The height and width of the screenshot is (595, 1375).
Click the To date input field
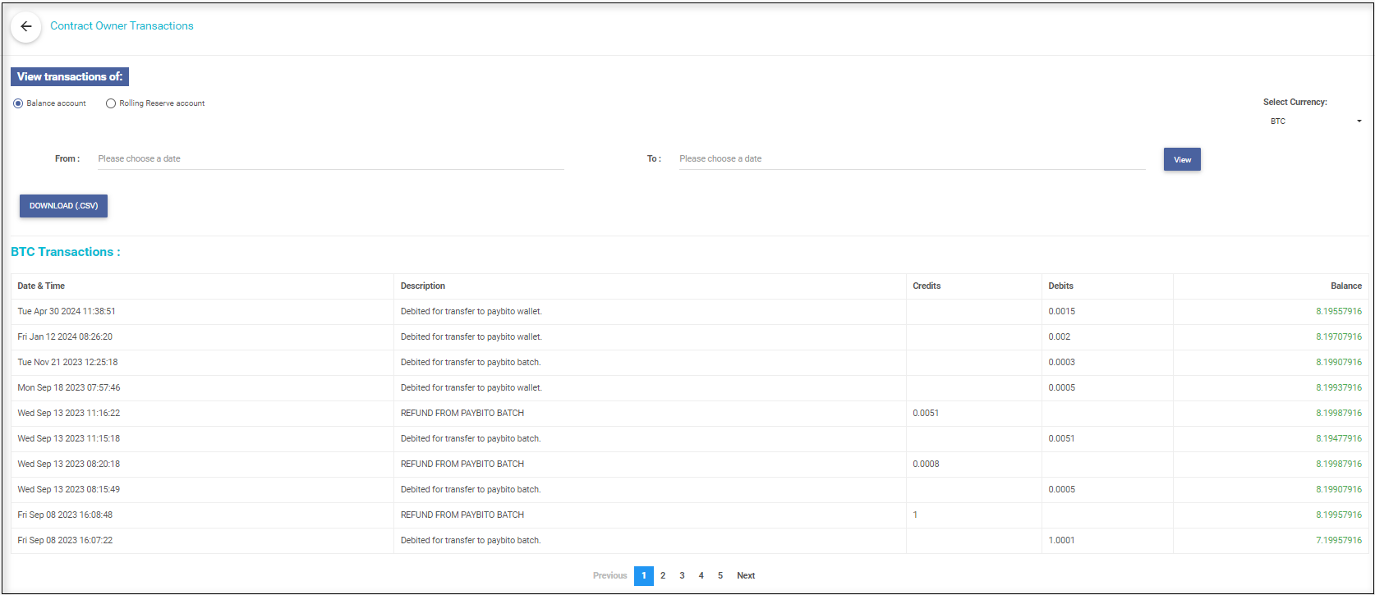click(911, 158)
